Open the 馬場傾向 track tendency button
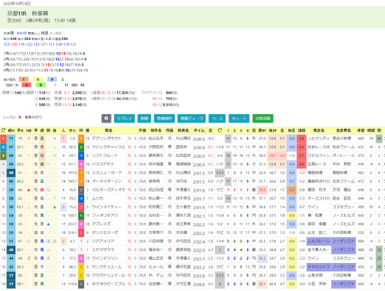 (x=164, y=119)
